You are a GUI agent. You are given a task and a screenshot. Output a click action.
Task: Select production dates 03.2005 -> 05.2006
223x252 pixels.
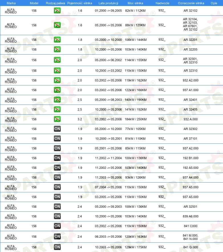pyautogui.click(x=108, y=197)
